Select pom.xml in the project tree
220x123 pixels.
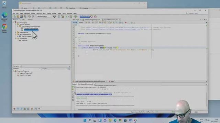pos(24,40)
